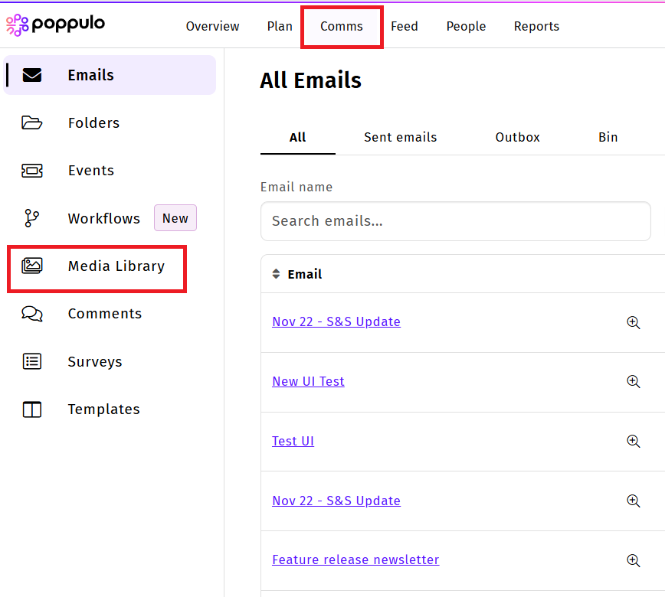Screen dimensions: 665x597
Task: Open the Feature release newsletter link
Action: point(355,560)
